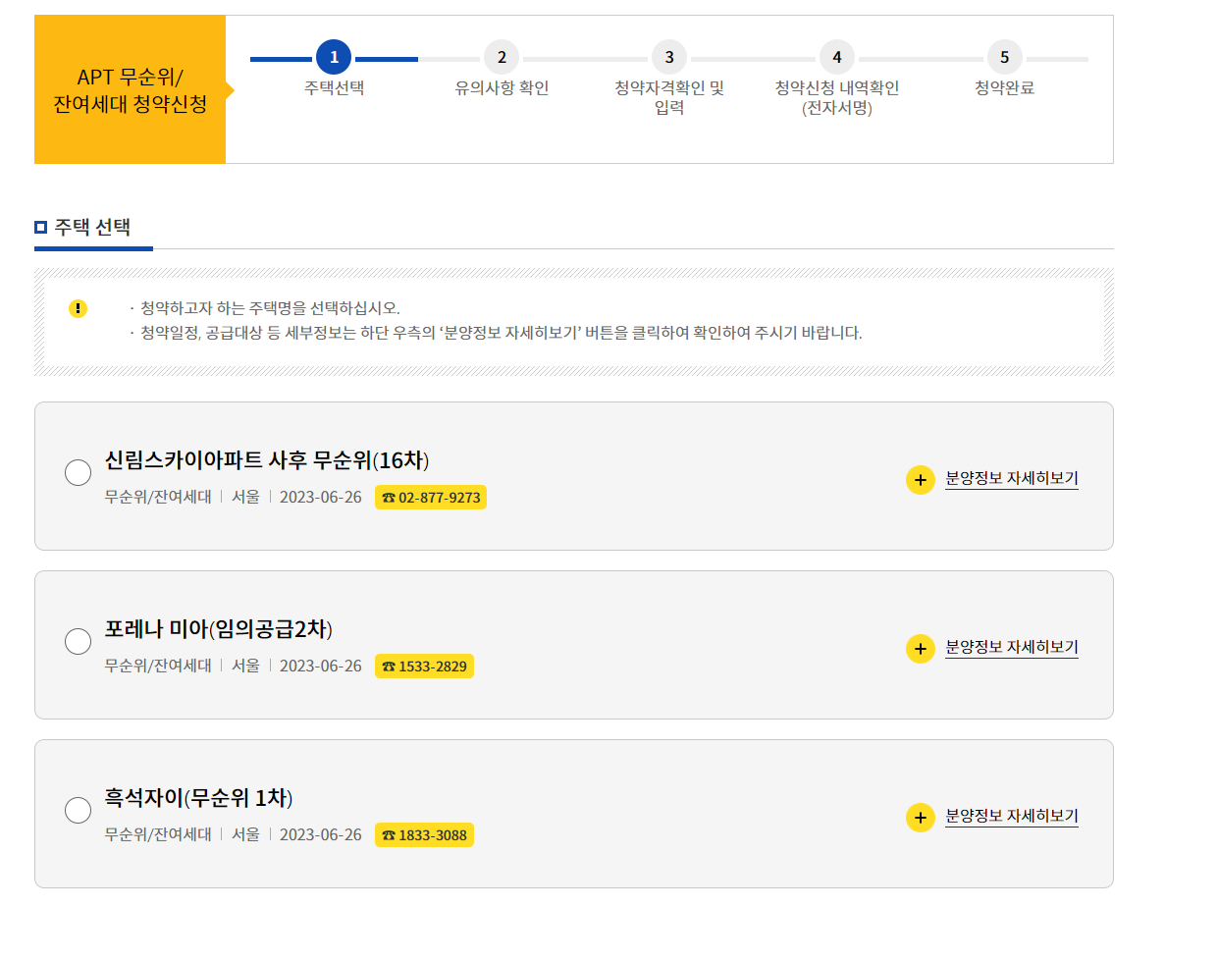The height and width of the screenshot is (961, 1218).
Task: Open 분양정보 자세히보기 for 포레나 미아
Action: click(1012, 647)
